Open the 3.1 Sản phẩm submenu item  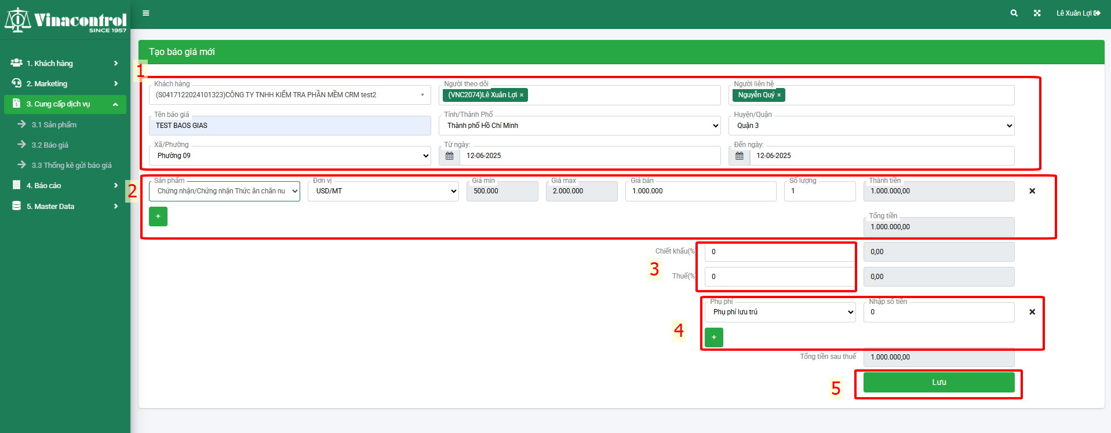point(54,124)
